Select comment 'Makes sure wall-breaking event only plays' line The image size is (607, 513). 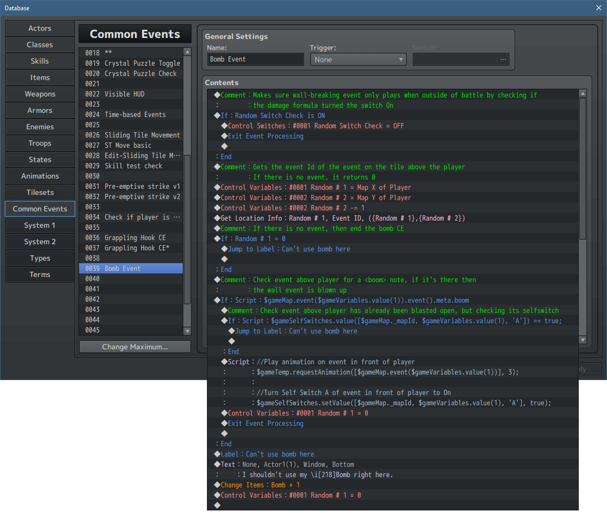pyautogui.click(x=393, y=95)
